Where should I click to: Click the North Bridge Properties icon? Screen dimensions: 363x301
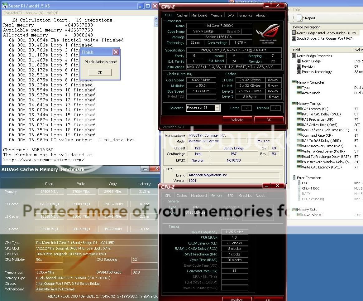[x=294, y=56]
